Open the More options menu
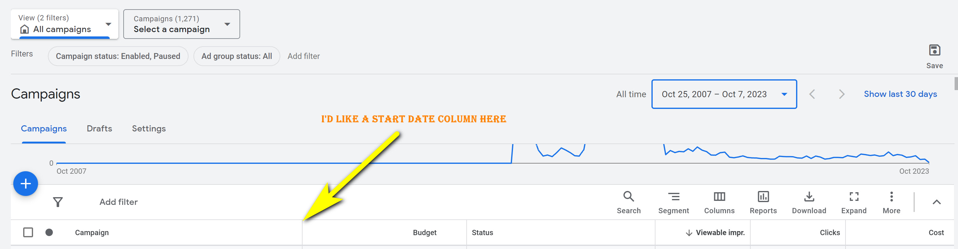 point(891,202)
